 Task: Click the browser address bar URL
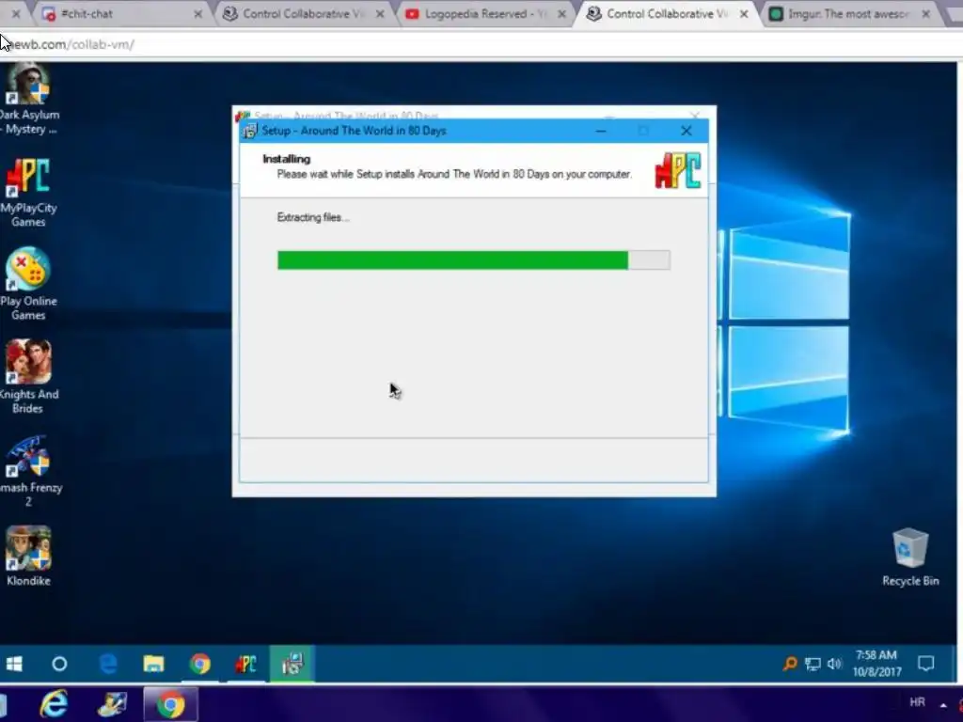pyautogui.click(x=69, y=44)
